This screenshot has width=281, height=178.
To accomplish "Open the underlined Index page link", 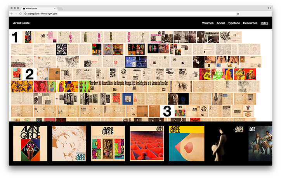I will click(264, 23).
